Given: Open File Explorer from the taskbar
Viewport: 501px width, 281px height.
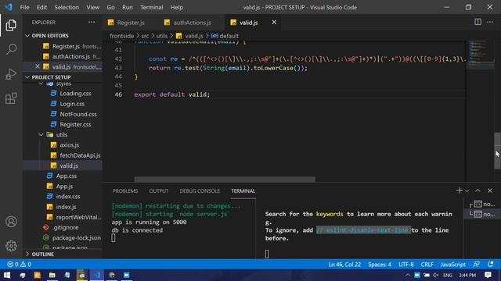Looking at the screenshot, I should click(52, 275).
